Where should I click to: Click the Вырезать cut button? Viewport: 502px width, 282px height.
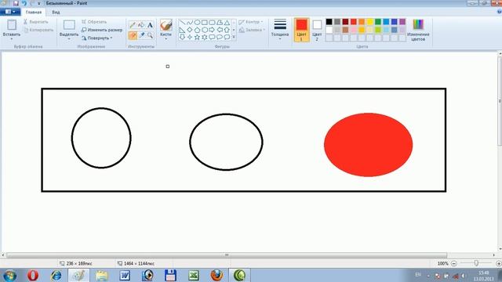click(x=36, y=22)
